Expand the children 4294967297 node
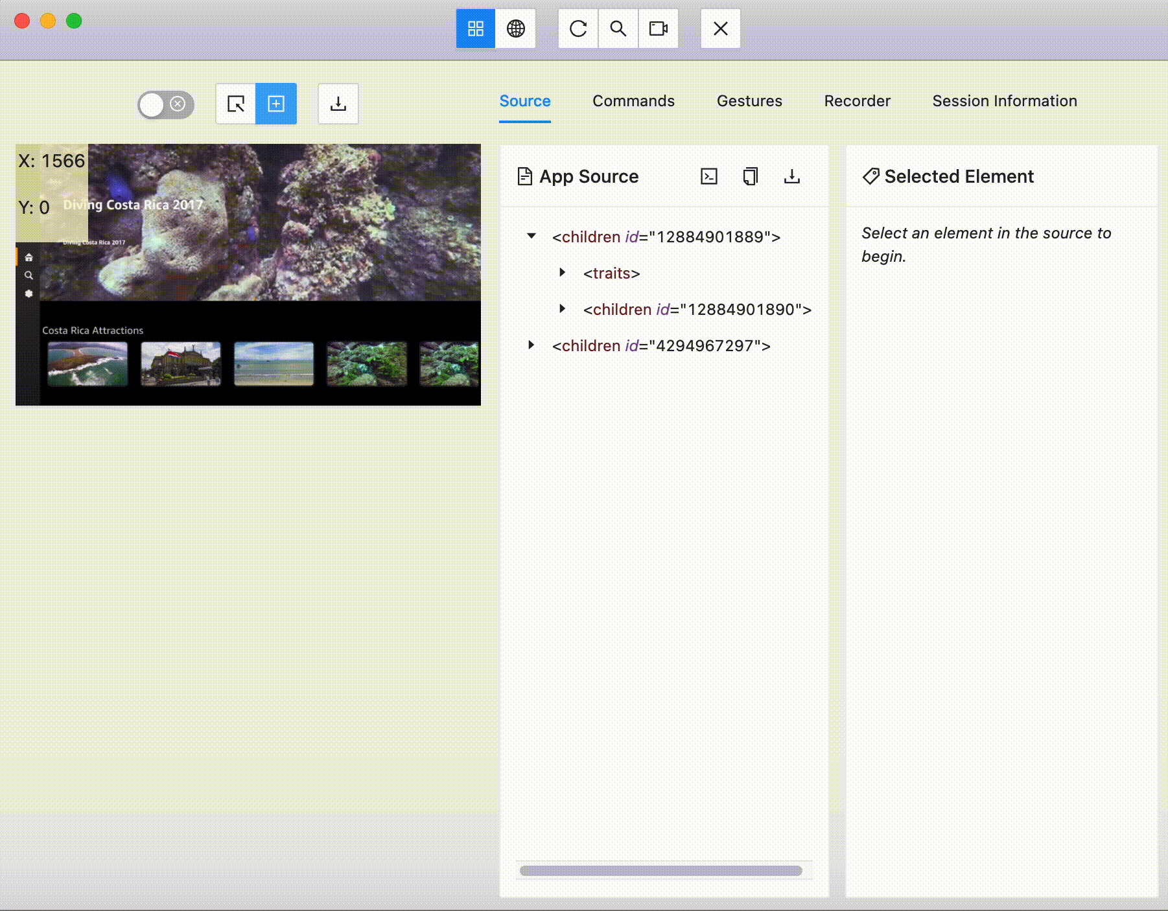The image size is (1168, 911). (x=531, y=345)
